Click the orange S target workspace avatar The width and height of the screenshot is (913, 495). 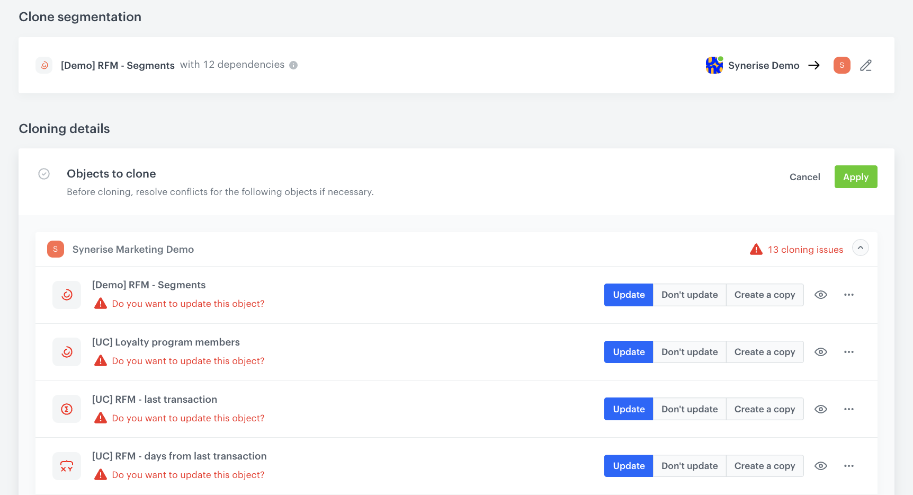[842, 65]
